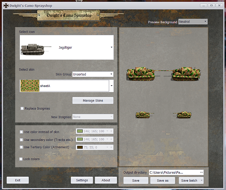Click the sheetA camo skin swatch
This screenshot has height=190, width=226.
(30, 86)
